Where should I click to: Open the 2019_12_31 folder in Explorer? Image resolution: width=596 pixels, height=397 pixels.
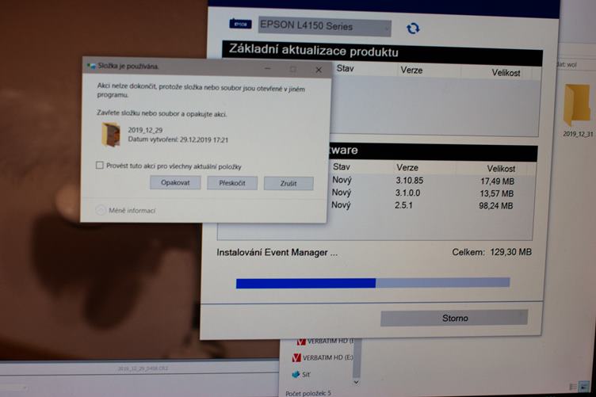[x=577, y=110]
